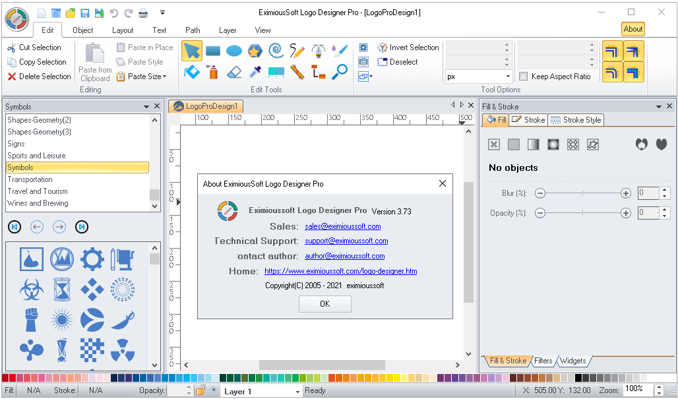Choose the Radial gradient fill icon
The height and width of the screenshot is (399, 678).
[553, 144]
